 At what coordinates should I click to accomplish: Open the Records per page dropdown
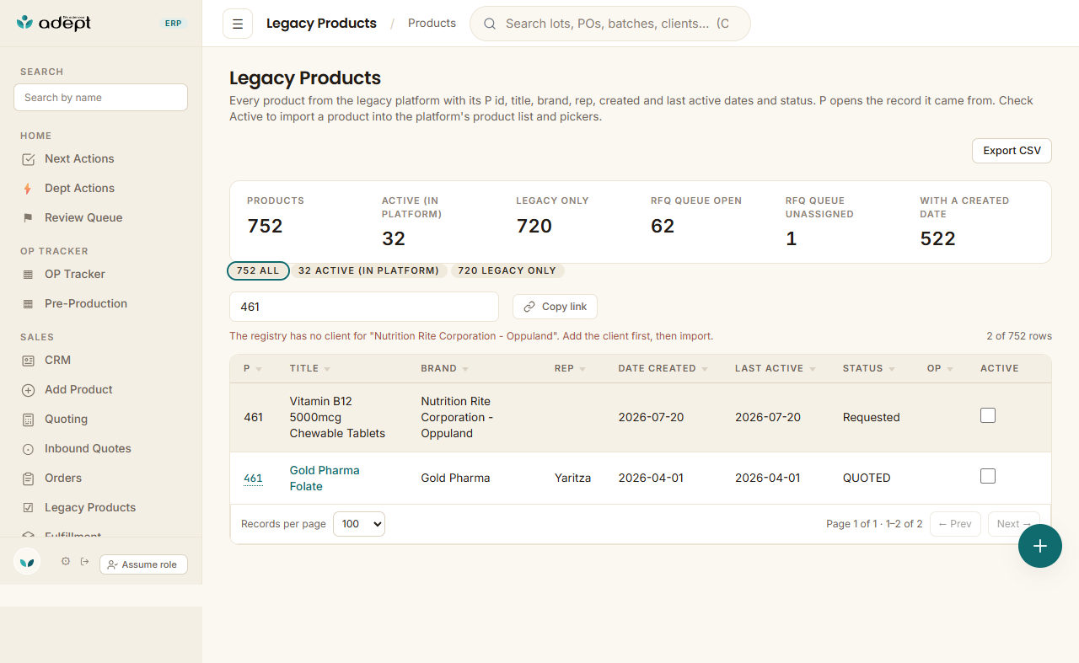tap(359, 524)
